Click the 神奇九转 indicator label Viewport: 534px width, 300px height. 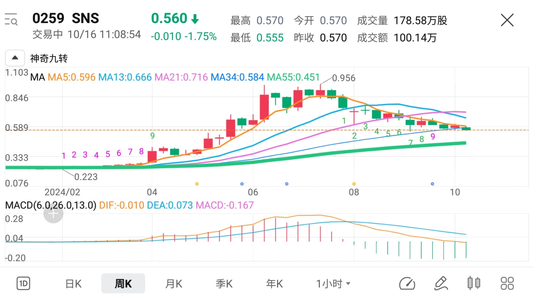[49, 58]
